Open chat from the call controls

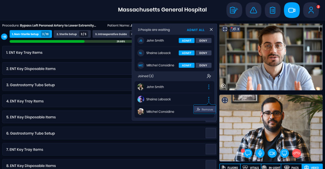248,153
